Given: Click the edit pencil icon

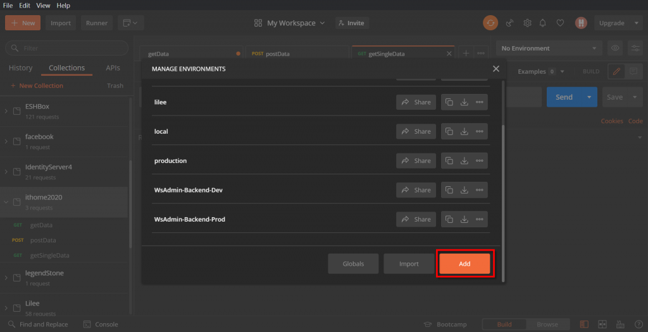Looking at the screenshot, I should pyautogui.click(x=616, y=71).
